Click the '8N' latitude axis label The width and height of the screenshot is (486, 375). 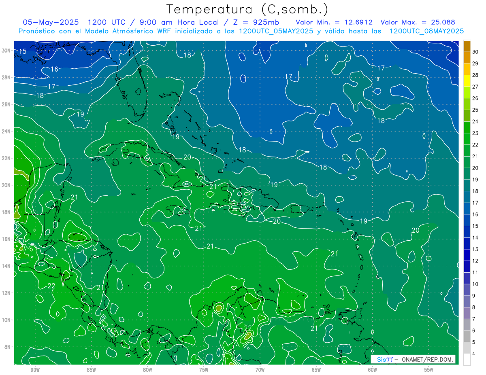pyautogui.click(x=7, y=347)
